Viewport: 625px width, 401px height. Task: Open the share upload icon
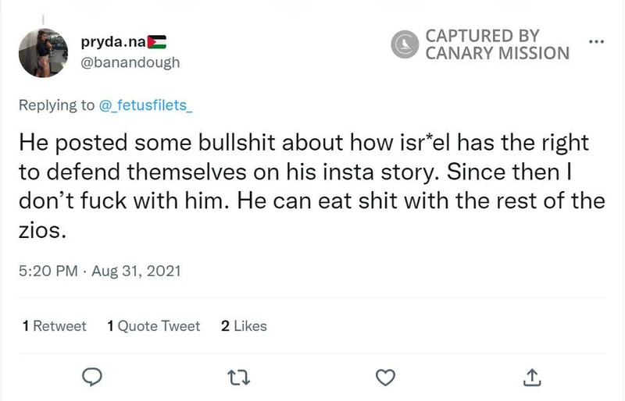pyautogui.click(x=530, y=377)
